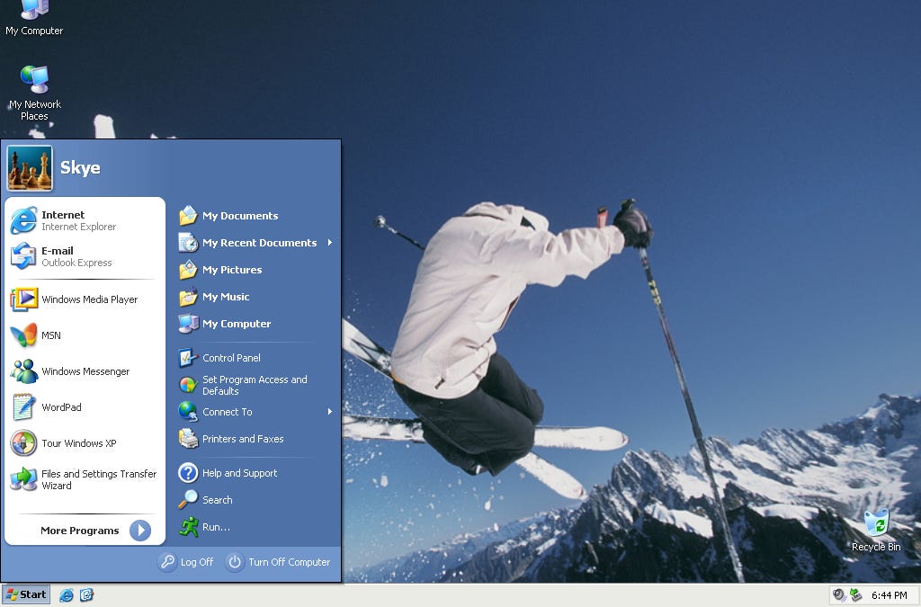
Task: Open Control Panel
Action: [x=255, y=358]
